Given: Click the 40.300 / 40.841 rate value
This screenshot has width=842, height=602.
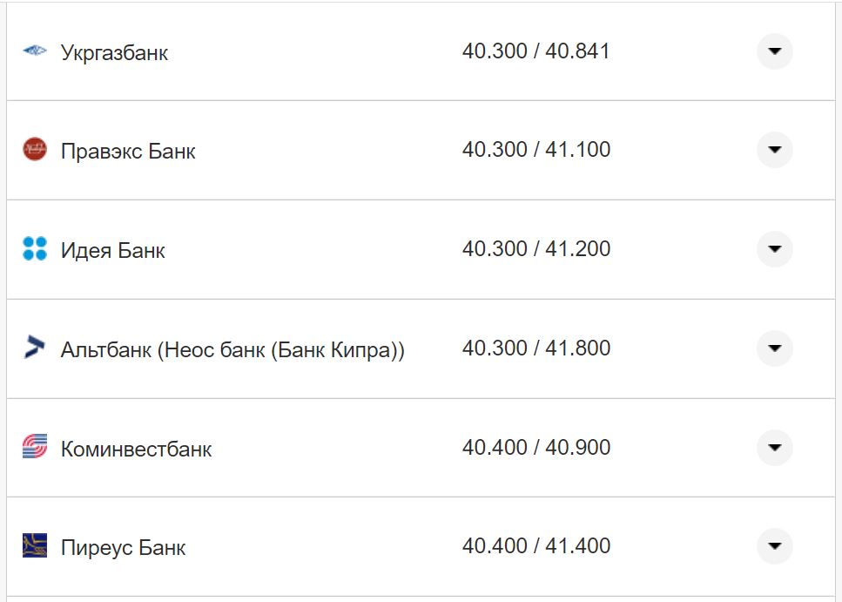Looking at the screenshot, I should (536, 51).
